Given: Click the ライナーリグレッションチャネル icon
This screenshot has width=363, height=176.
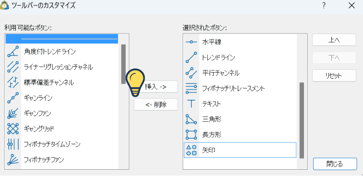Looking at the screenshot, I should tap(13, 67).
